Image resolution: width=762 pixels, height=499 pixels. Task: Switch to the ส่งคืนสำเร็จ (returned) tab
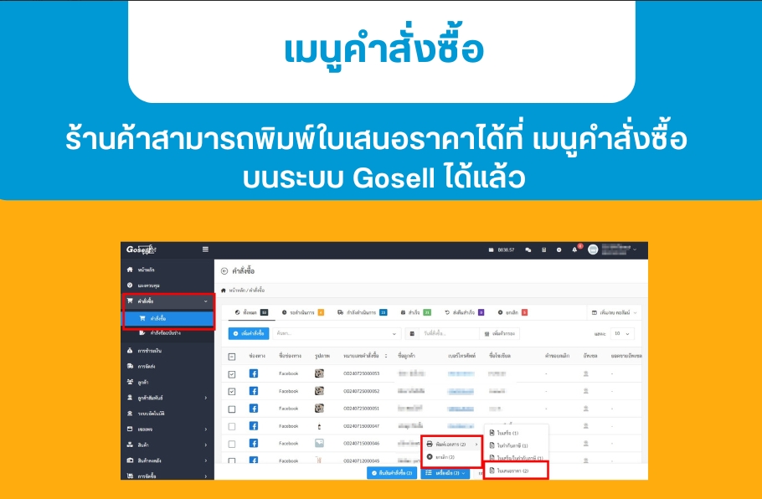click(x=464, y=312)
